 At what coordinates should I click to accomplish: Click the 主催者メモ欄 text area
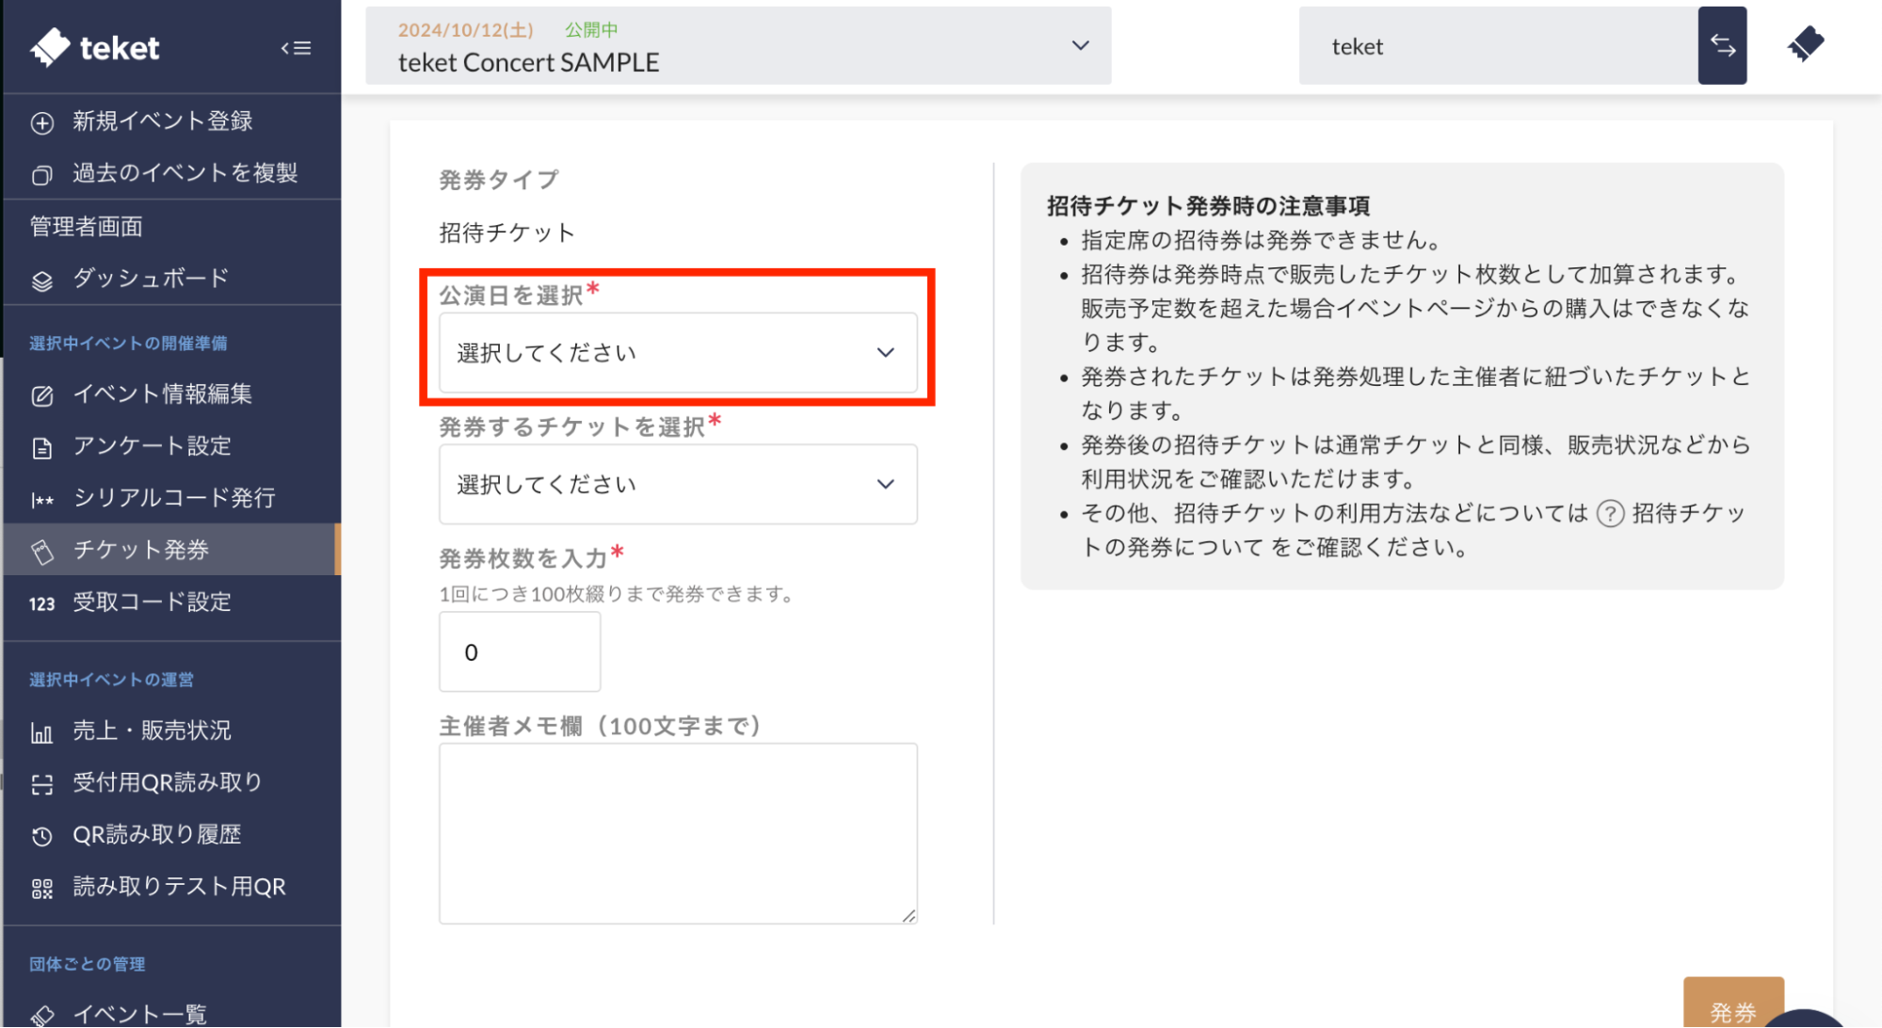pyautogui.click(x=677, y=833)
